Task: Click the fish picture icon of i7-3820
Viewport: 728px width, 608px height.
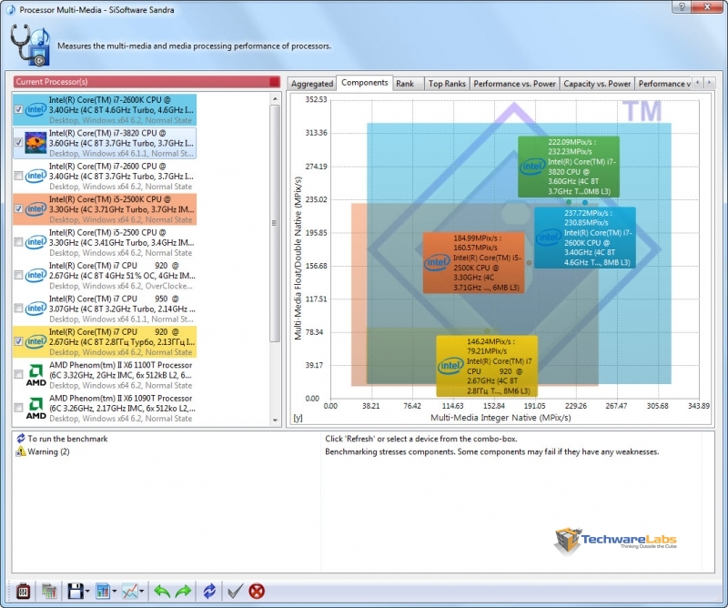Action: pos(35,143)
